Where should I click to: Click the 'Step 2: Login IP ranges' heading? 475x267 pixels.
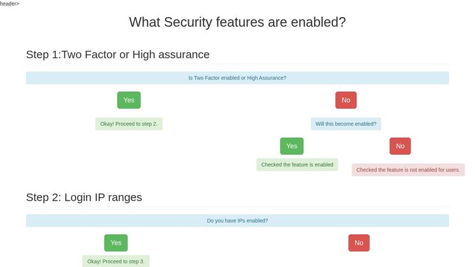[x=84, y=197]
